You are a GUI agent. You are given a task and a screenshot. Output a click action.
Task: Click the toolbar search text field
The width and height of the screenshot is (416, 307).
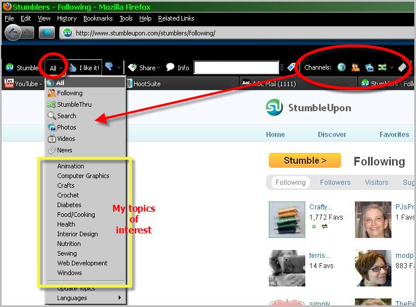[x=239, y=68]
